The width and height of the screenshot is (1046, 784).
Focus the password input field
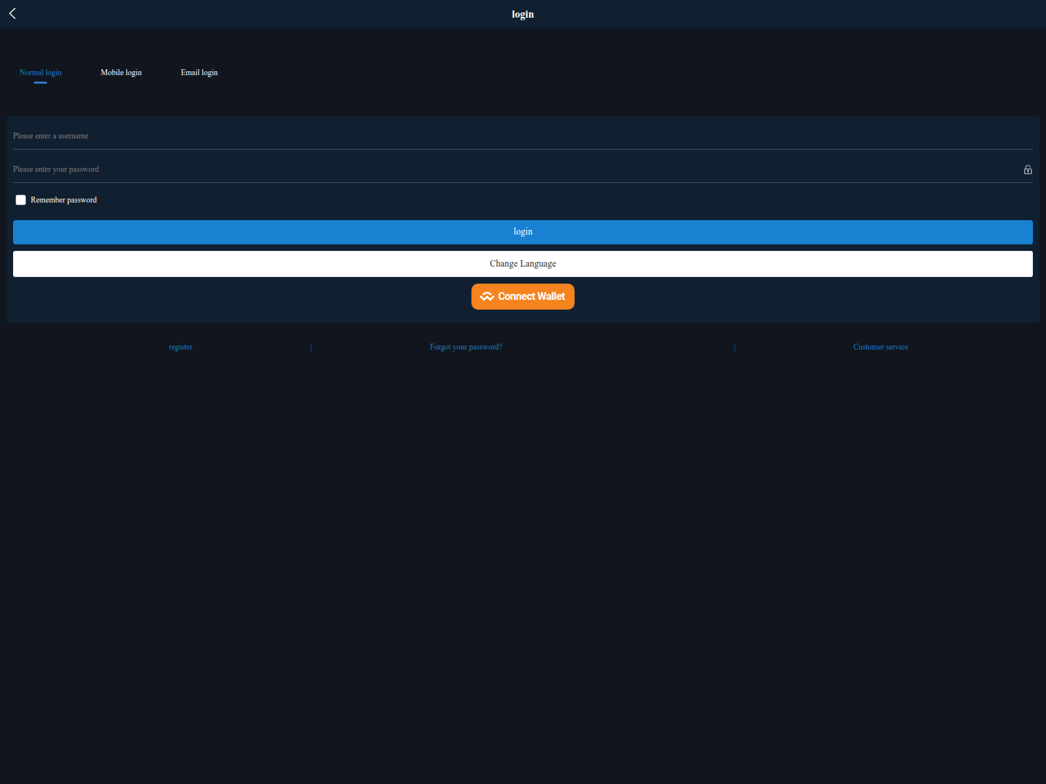(516, 169)
